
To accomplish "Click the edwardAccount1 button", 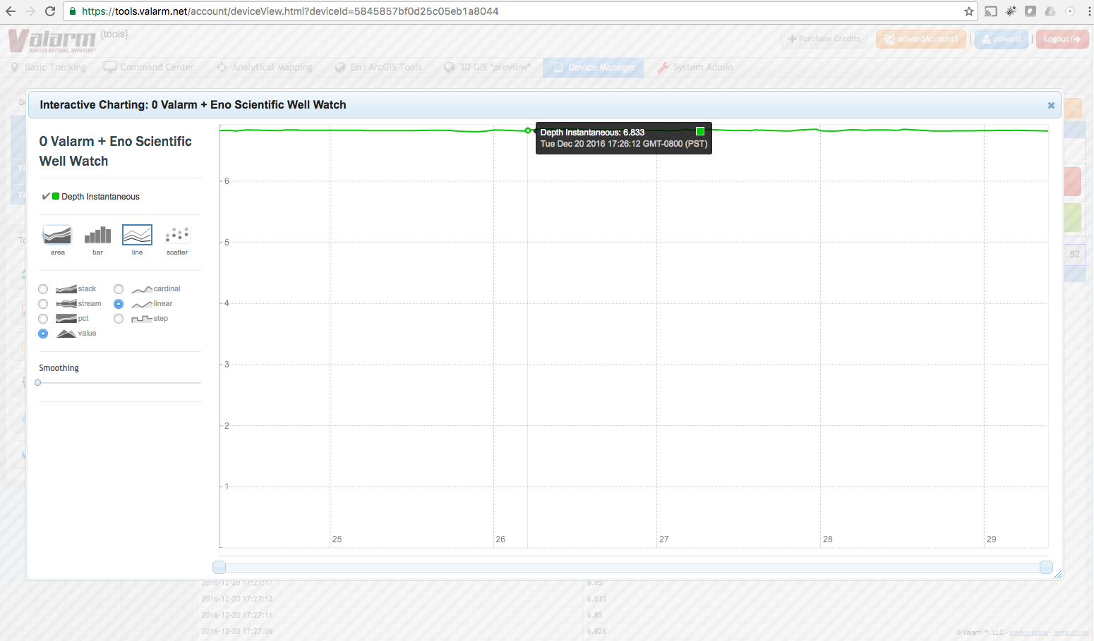I will tap(921, 39).
